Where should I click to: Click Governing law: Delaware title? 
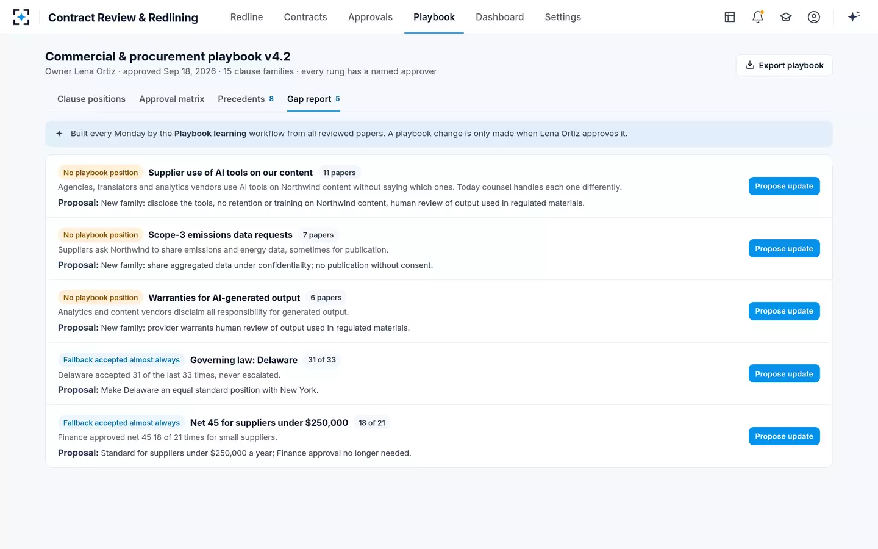[x=244, y=360]
